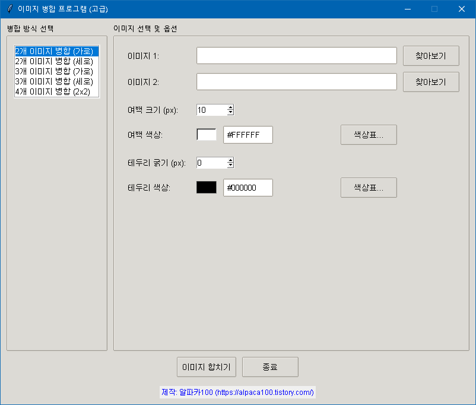Viewport: 476px width, 405px height.
Task: Click the #000000 hex color field
Action: click(248, 188)
